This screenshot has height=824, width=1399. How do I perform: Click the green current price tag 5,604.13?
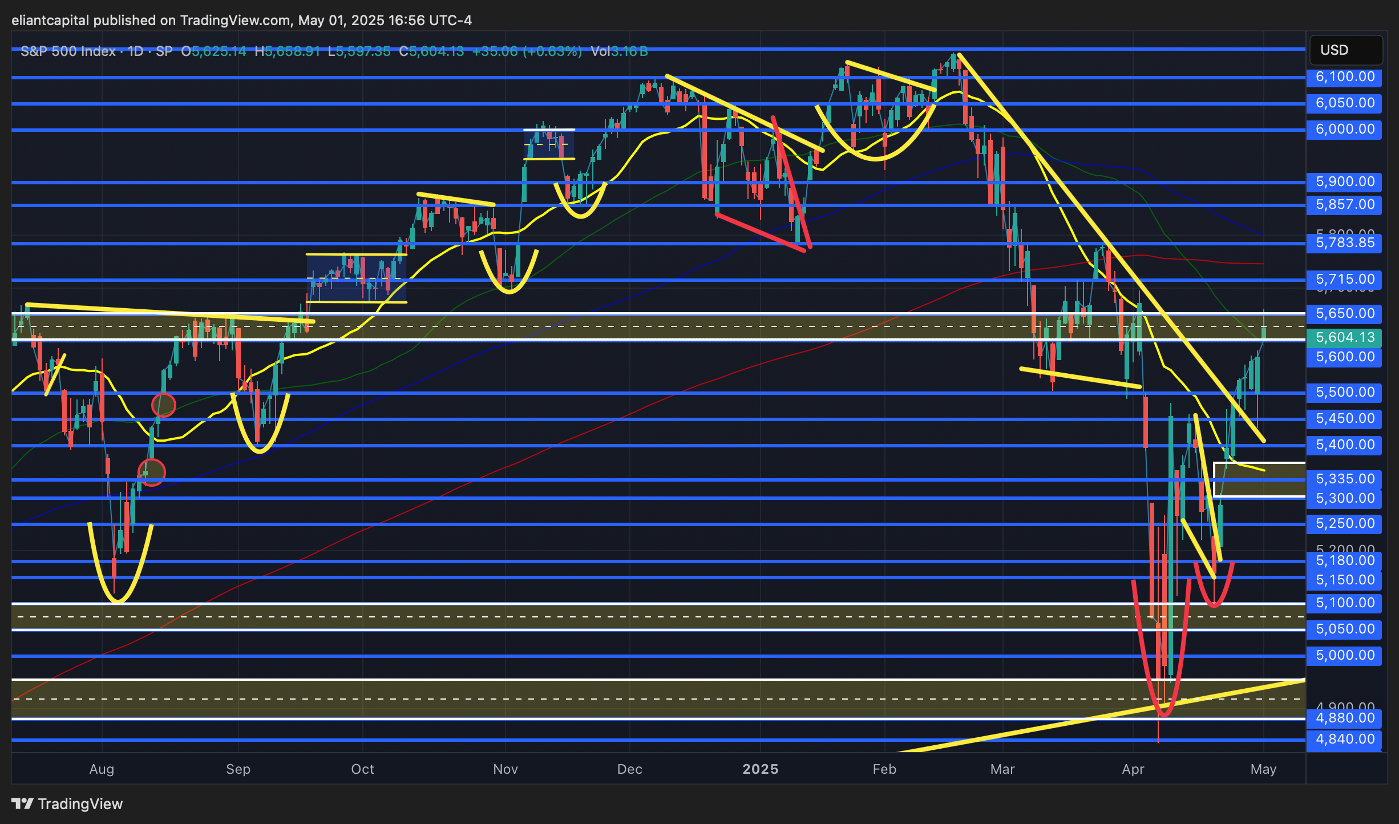pos(1344,337)
